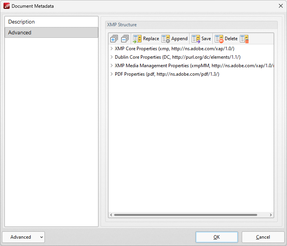Click the Cancel button
This screenshot has height=246, width=287.
pyautogui.click(x=263, y=237)
